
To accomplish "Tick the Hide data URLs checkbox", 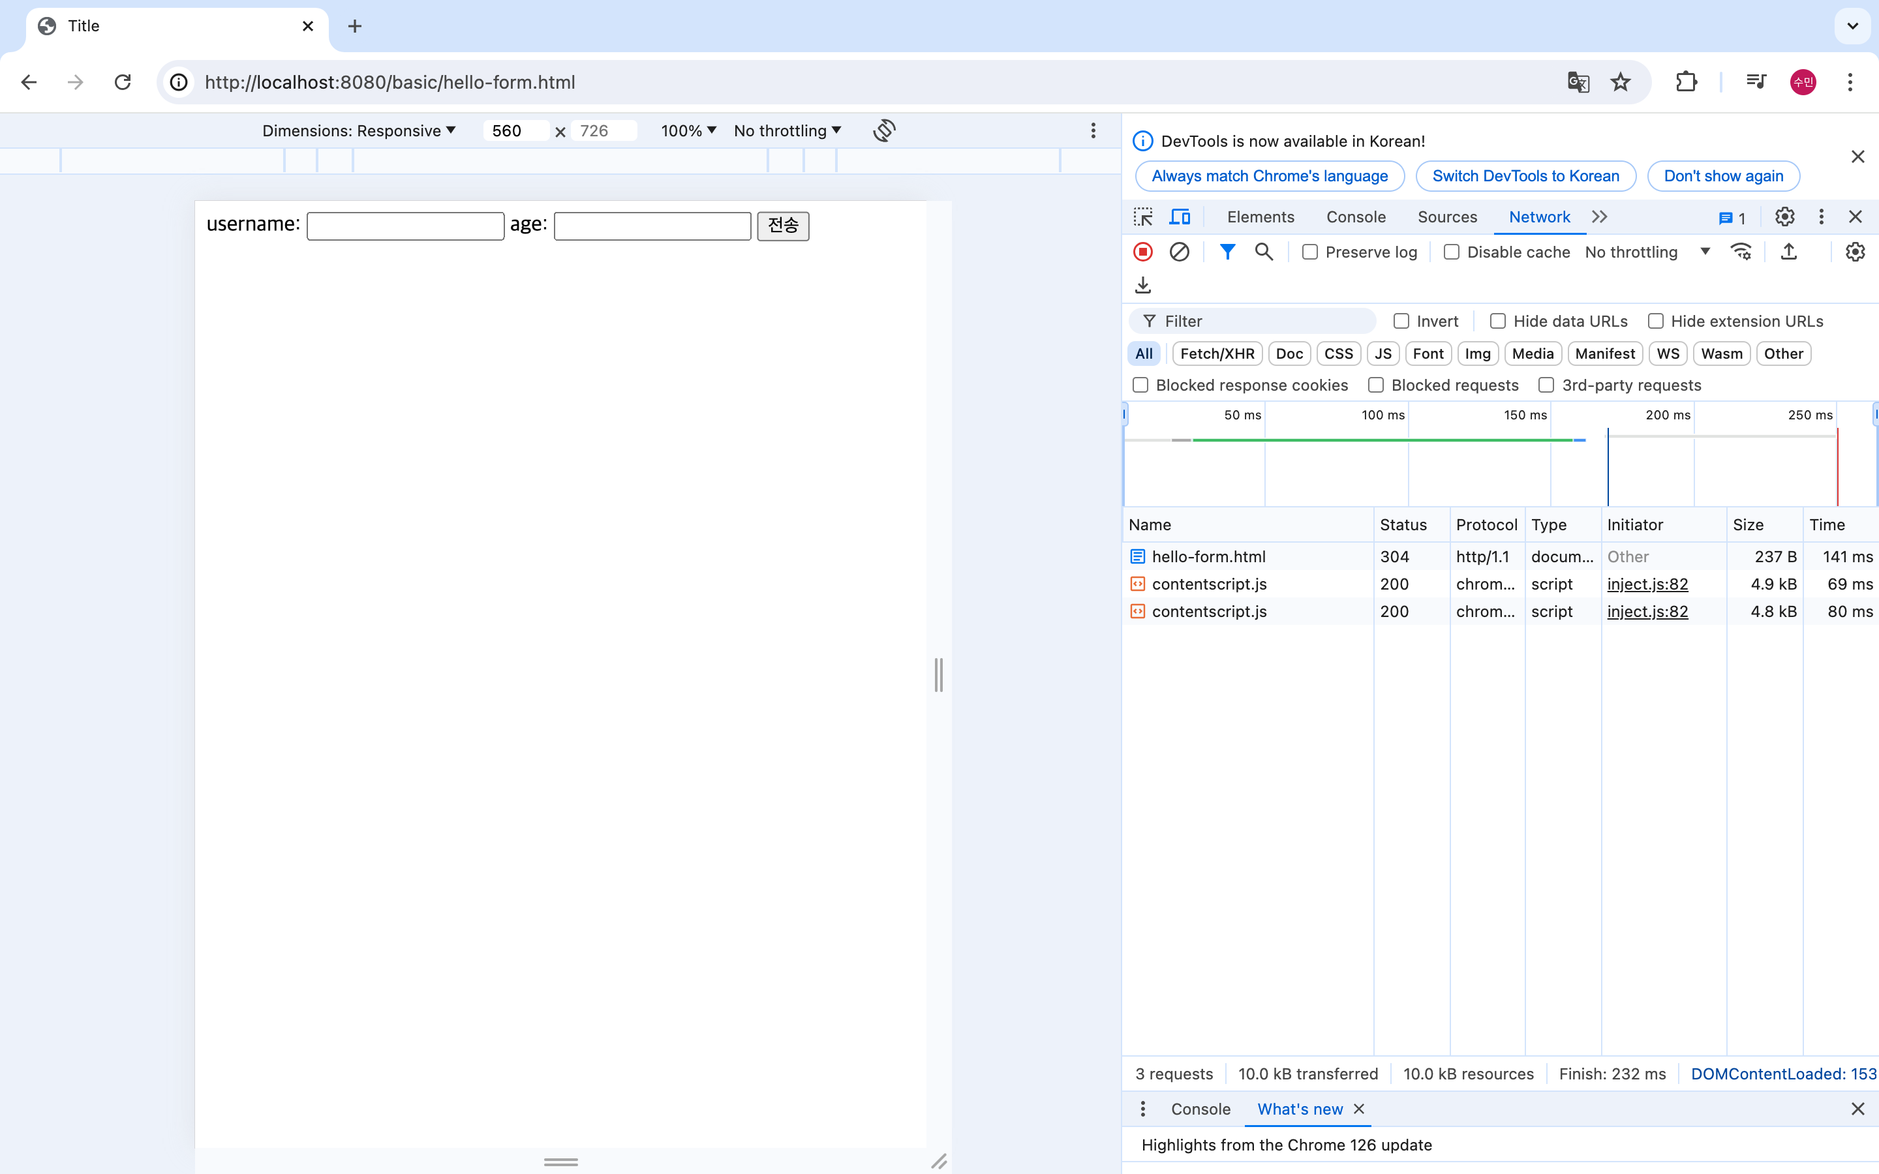I will (x=1498, y=322).
